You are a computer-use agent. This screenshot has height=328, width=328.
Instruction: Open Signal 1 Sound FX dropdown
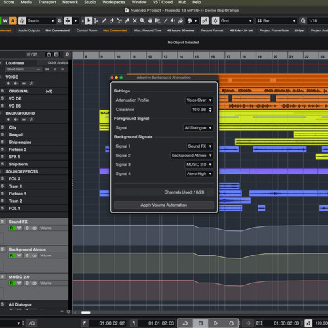[x=199, y=146]
